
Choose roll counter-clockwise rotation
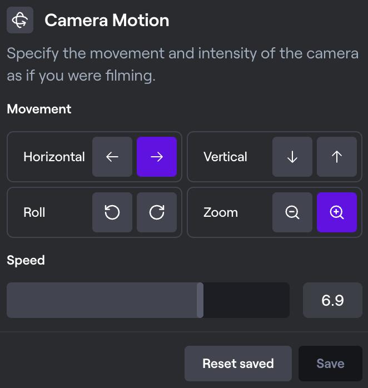(x=112, y=212)
